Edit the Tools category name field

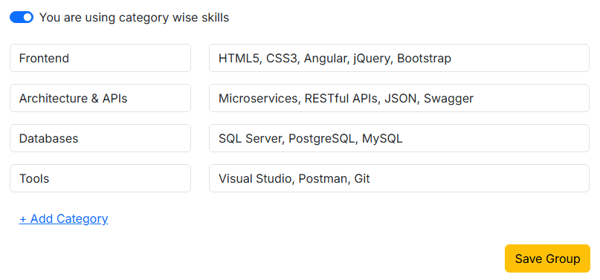100,178
